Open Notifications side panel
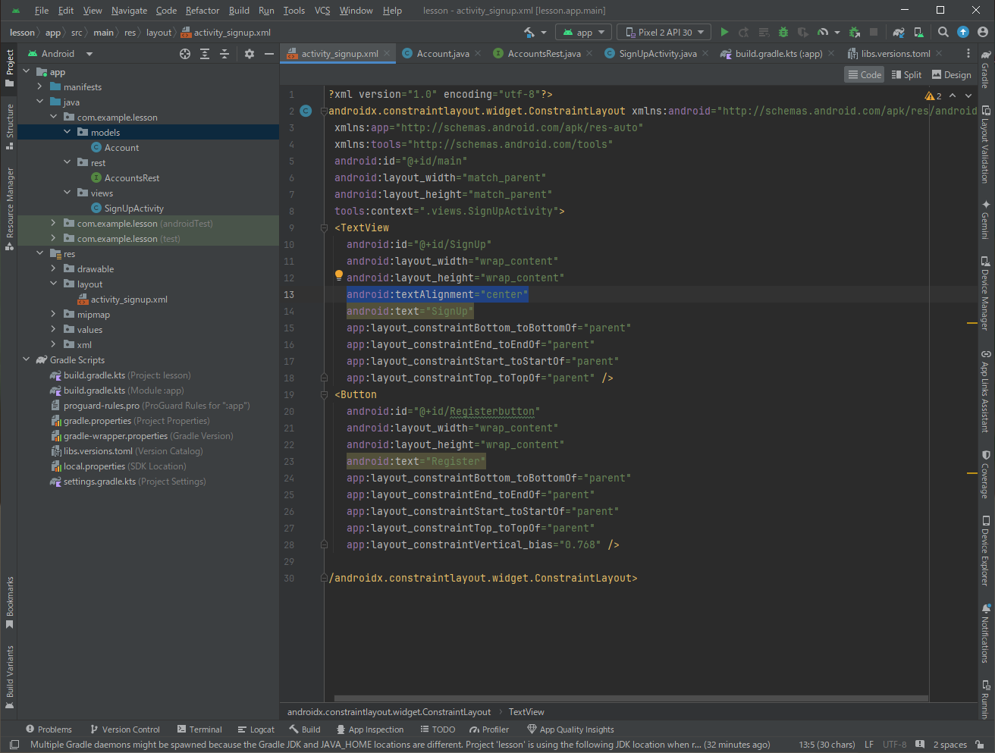Viewport: 995px width, 753px height. tap(985, 633)
